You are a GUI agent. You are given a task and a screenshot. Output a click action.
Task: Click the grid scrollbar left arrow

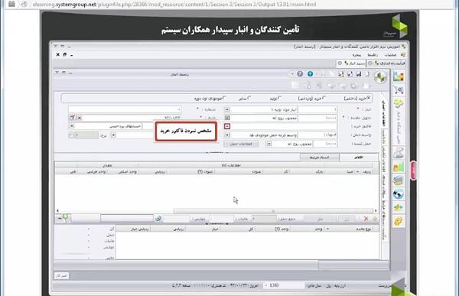coord(57,210)
